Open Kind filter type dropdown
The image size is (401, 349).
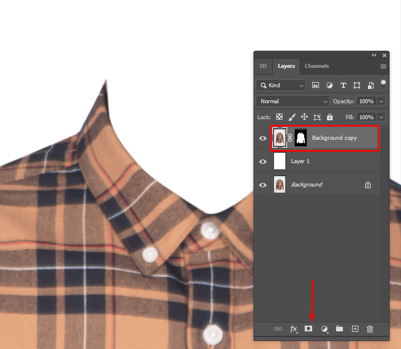pyautogui.click(x=281, y=86)
